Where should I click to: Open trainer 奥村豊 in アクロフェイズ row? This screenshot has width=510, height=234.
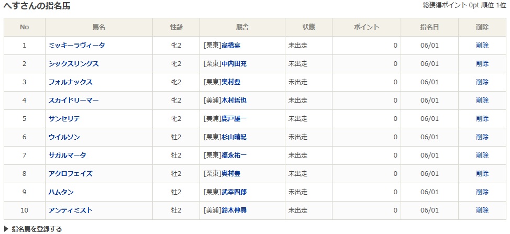click(231, 174)
